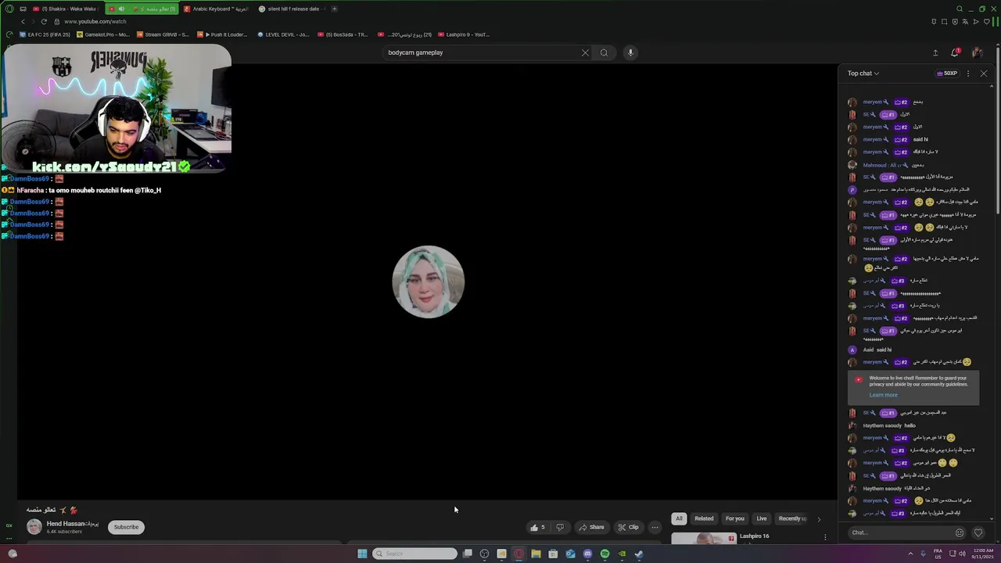Open Spotify from the taskbar

605,554
